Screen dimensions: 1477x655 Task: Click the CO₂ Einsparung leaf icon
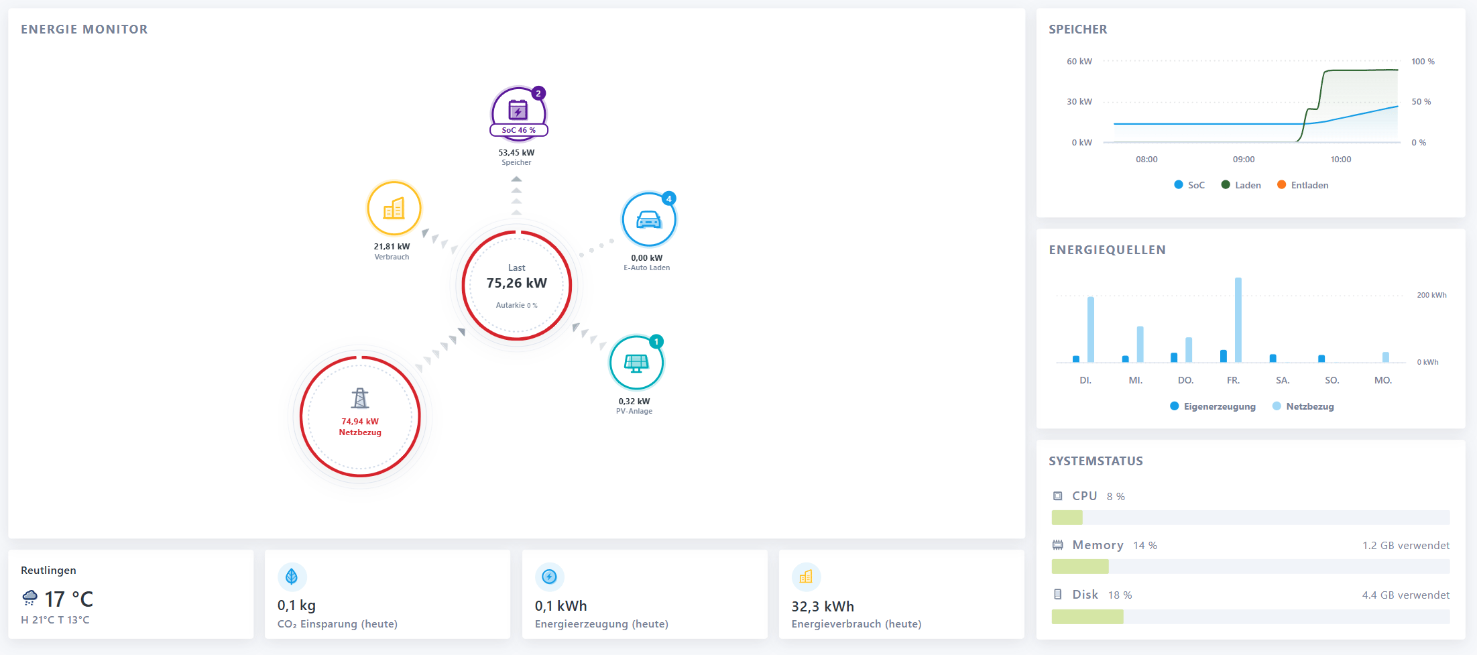(292, 577)
